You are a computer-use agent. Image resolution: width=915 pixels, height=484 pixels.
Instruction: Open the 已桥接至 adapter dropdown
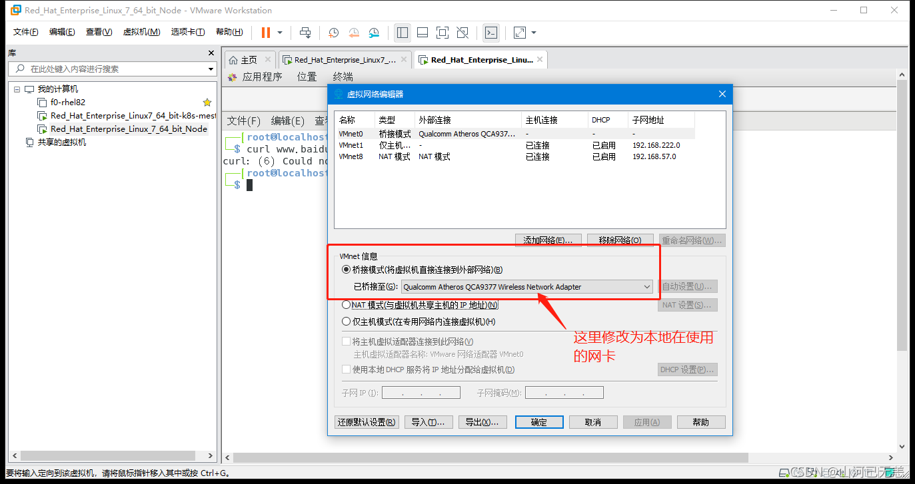(527, 287)
